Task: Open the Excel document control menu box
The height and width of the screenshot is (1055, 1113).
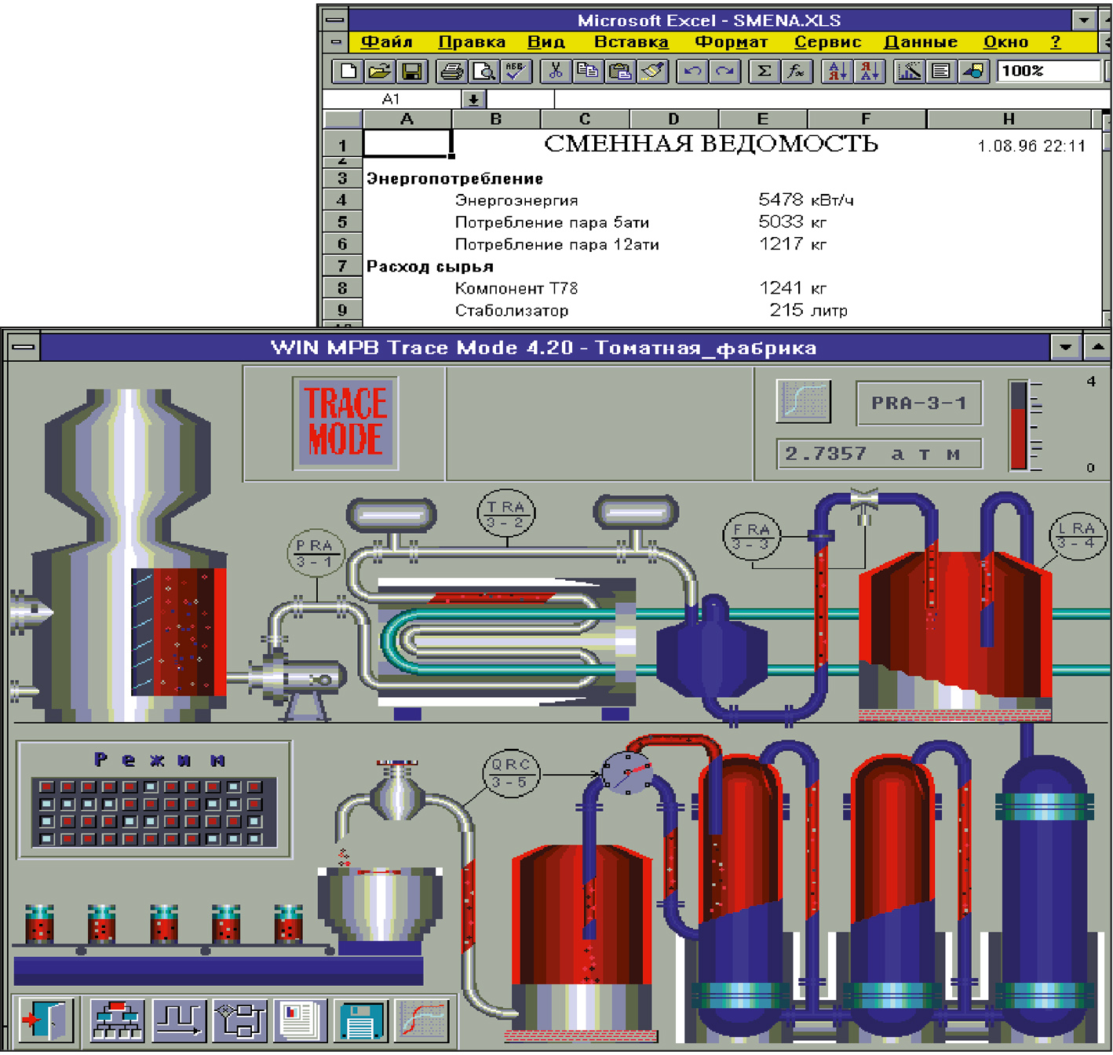Action: coord(336,42)
